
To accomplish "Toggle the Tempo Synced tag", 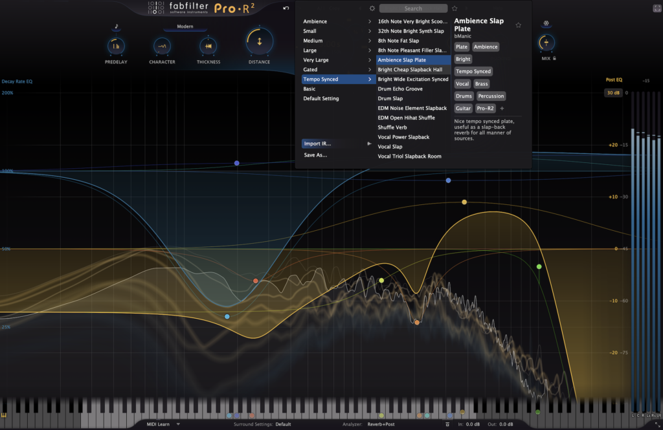I will coord(473,72).
